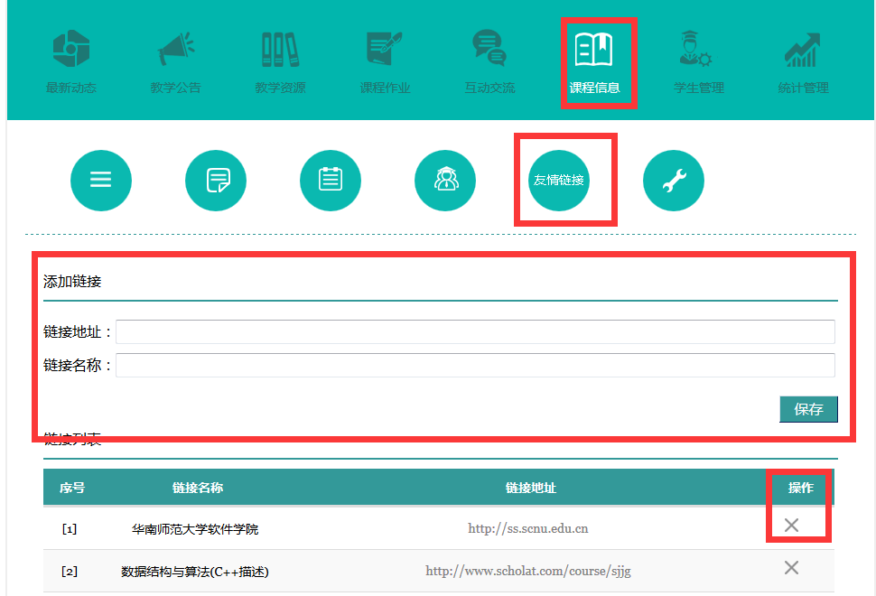Open 互动交流 chat bubbles icon
Screen dimensions: 876x596
[489, 50]
